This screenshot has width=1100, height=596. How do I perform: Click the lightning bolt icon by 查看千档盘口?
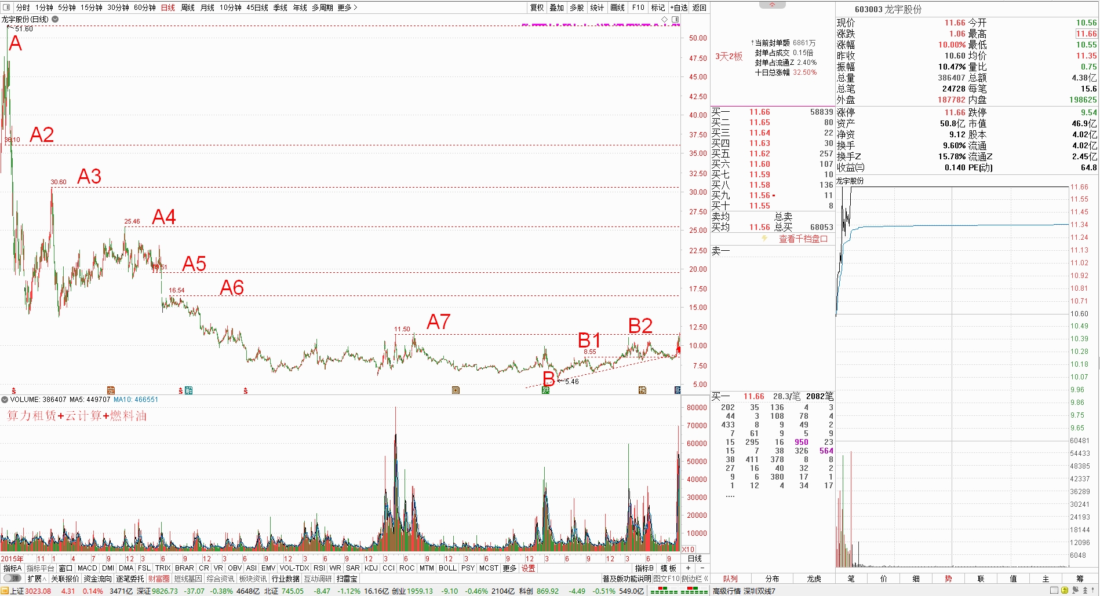764,239
